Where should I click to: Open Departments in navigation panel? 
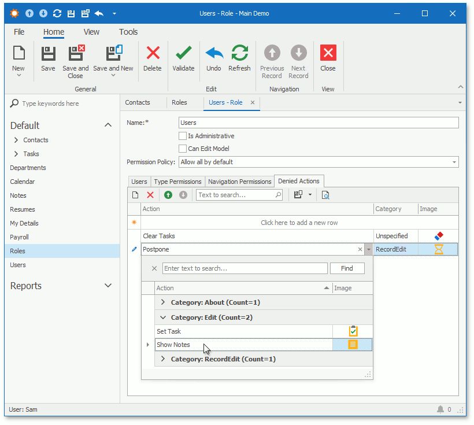pos(28,168)
